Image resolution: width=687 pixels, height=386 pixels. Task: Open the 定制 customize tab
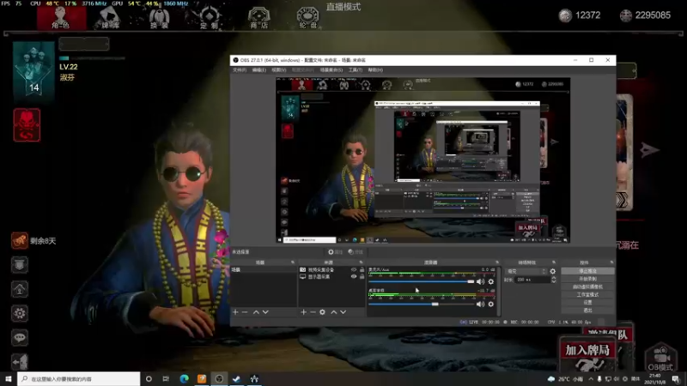pos(209,18)
